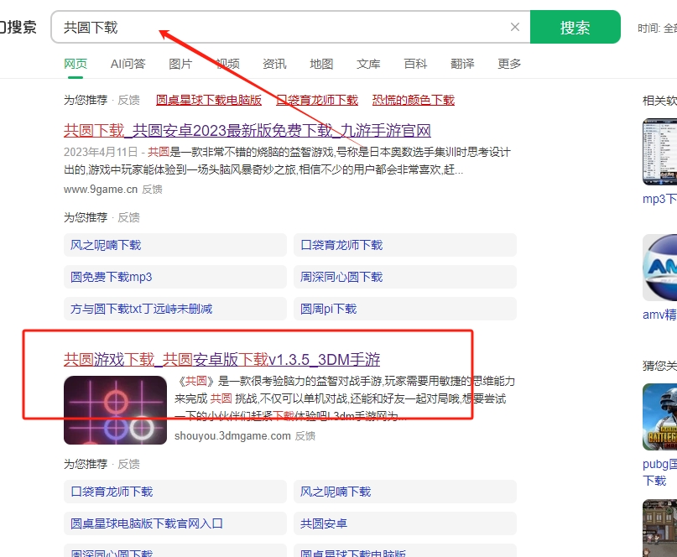Click the green 搜索 button
677x557 pixels.
tap(575, 27)
